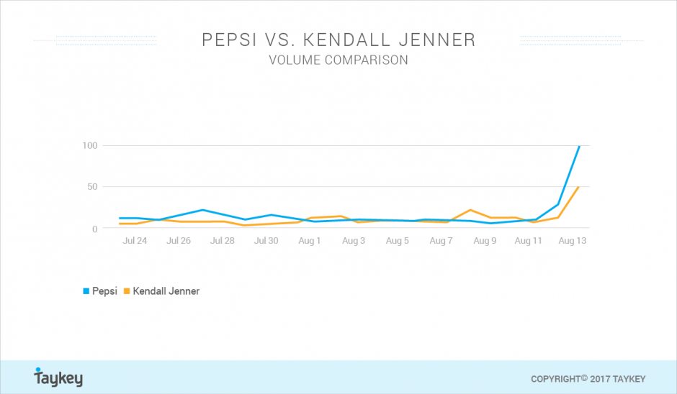
Task: Click the Jul 28 axis label
Action: pos(223,241)
